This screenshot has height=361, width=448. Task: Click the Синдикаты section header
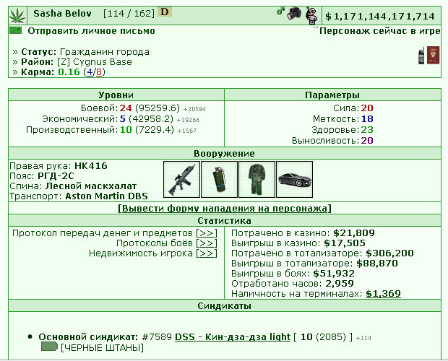pyautogui.click(x=224, y=306)
